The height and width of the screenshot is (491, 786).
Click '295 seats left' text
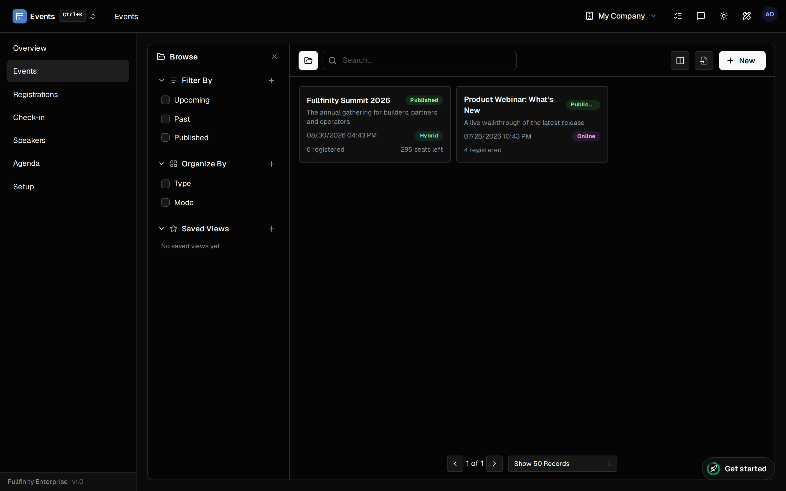pyautogui.click(x=422, y=149)
